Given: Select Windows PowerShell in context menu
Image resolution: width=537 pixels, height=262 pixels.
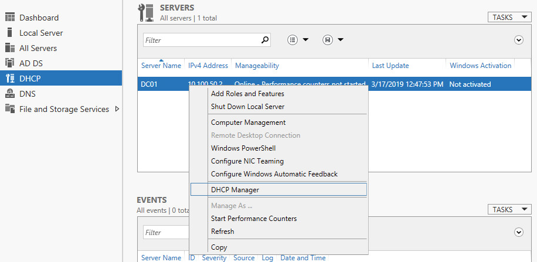Looking at the screenshot, I should [243, 148].
